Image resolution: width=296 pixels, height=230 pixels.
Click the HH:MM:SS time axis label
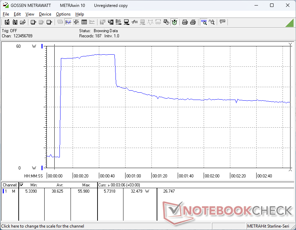[34, 176]
